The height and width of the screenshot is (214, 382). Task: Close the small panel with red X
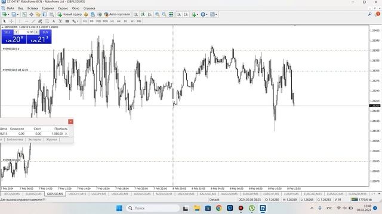pos(70,122)
